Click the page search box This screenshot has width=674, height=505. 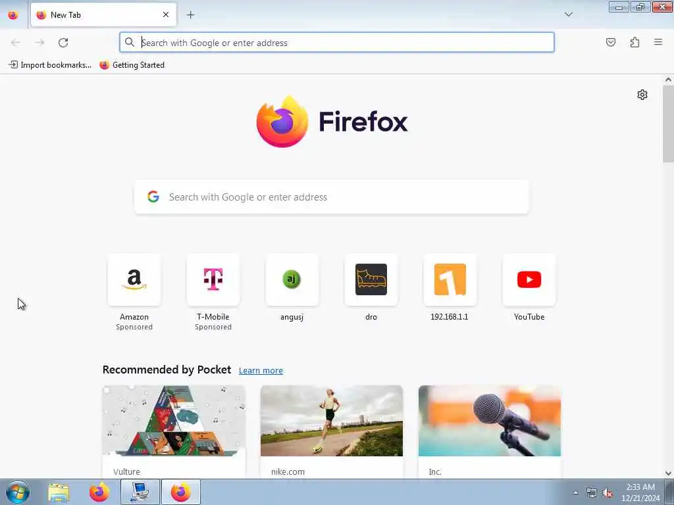332,197
